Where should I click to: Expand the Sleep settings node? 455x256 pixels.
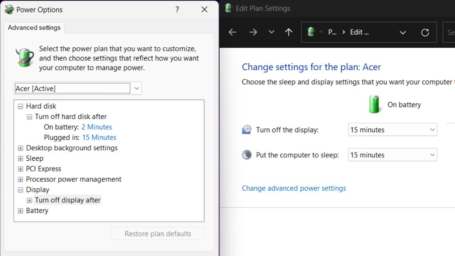[21, 159]
